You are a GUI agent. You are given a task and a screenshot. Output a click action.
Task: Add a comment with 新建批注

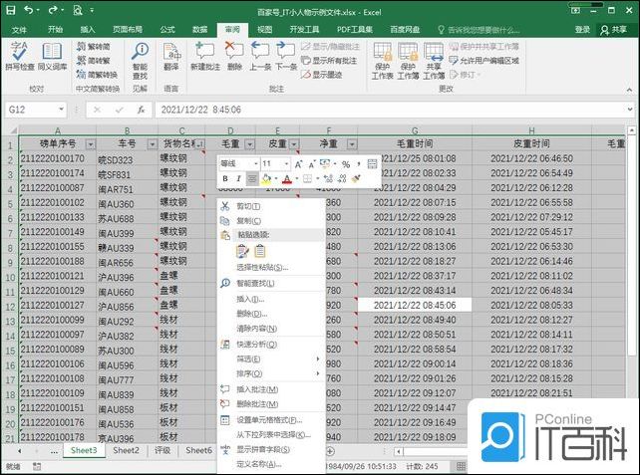[205, 56]
